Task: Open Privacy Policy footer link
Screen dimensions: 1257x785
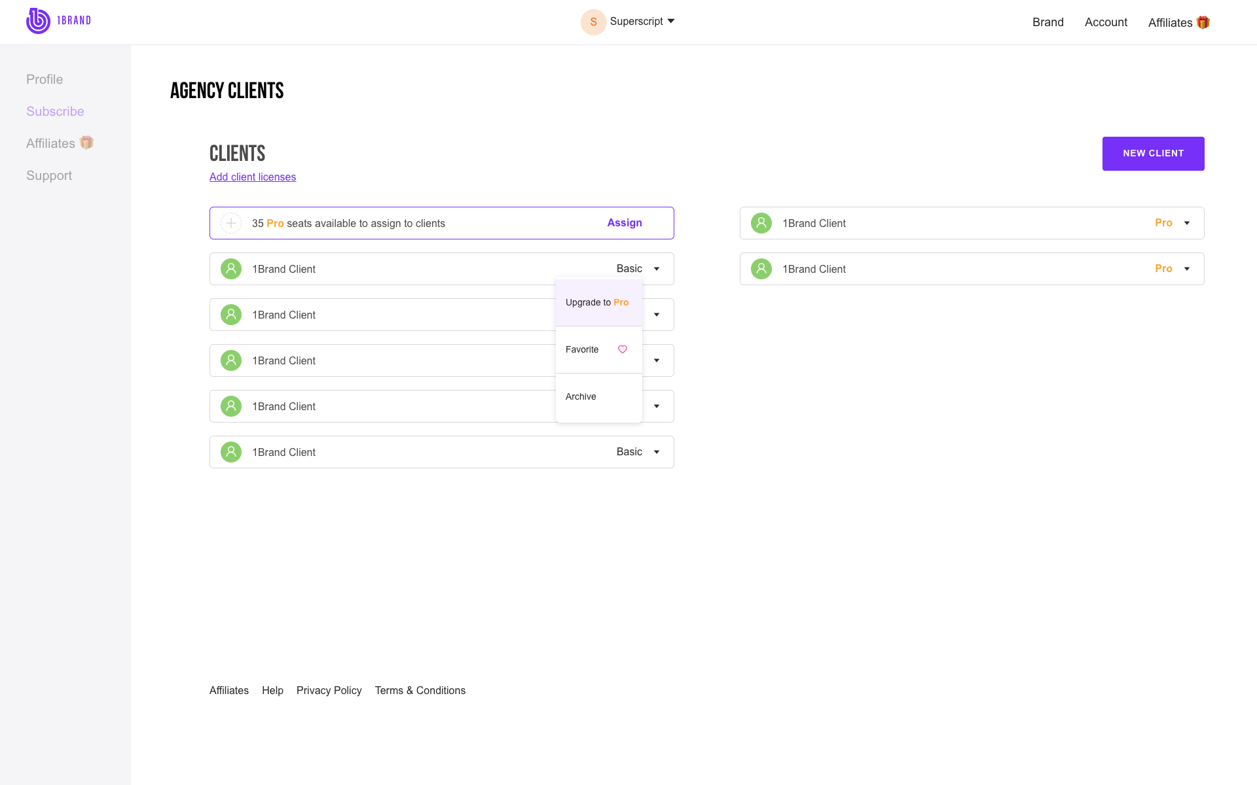Action: click(329, 690)
